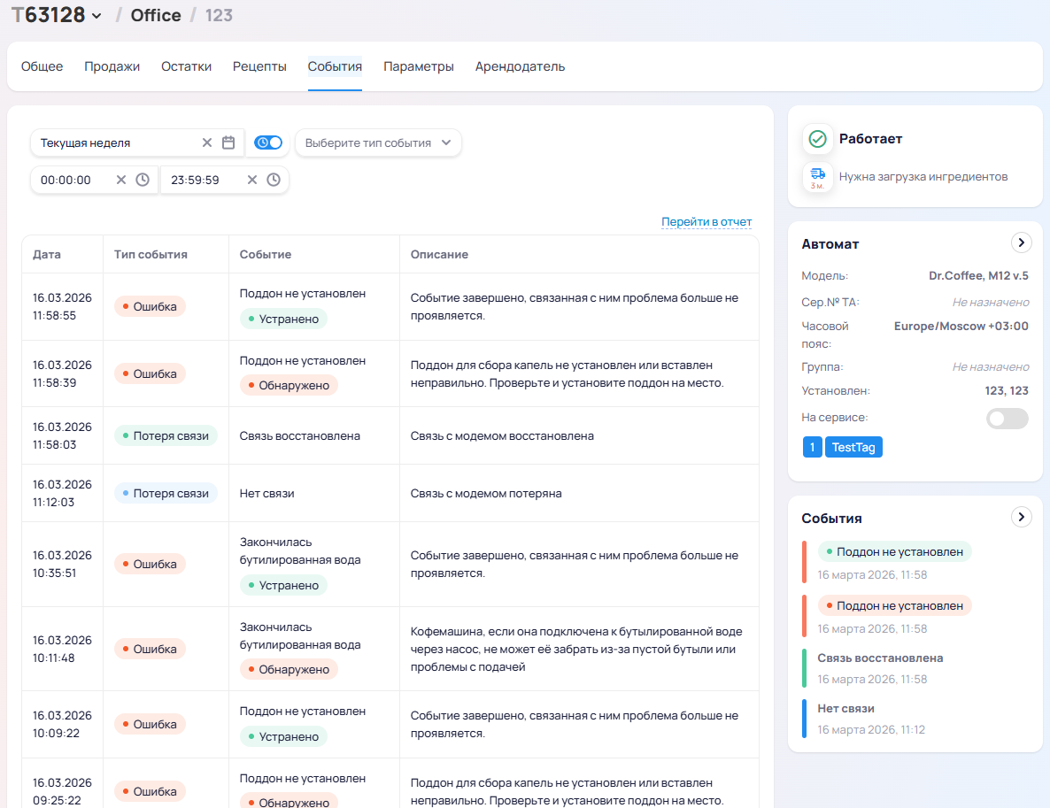Viewport: 1050px width, 808px height.
Task: Click the green 'Работает' status checkmark icon
Action: (817, 139)
